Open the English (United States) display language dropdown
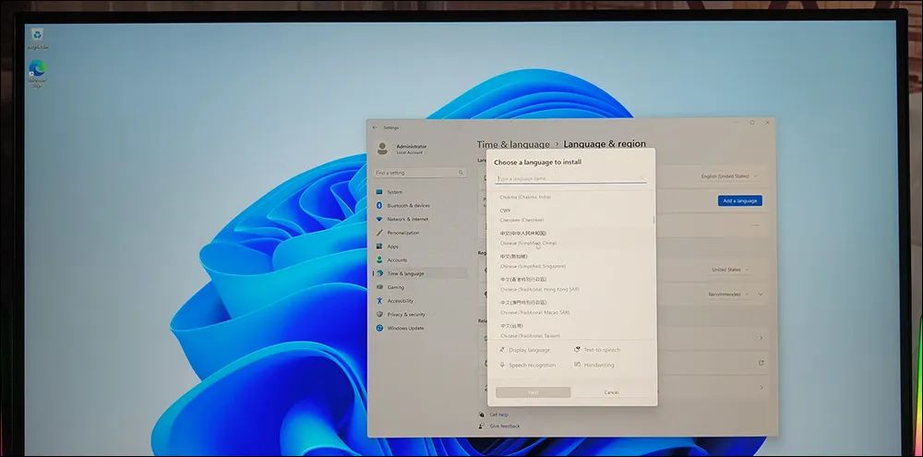Image resolution: width=923 pixels, height=457 pixels. point(729,175)
